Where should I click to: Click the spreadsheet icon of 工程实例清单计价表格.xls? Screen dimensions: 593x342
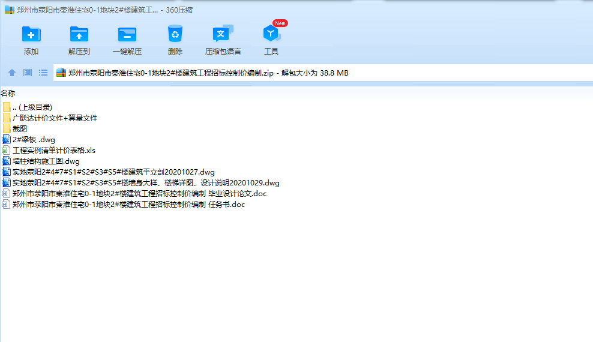pyautogui.click(x=5, y=151)
